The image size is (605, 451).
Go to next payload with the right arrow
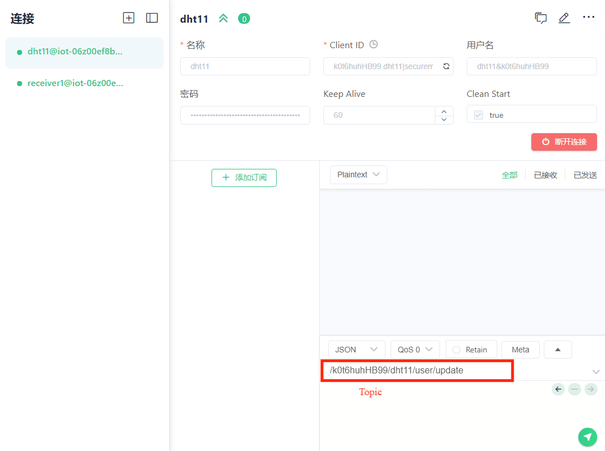click(x=591, y=389)
